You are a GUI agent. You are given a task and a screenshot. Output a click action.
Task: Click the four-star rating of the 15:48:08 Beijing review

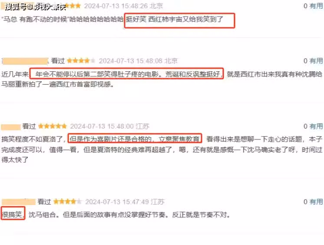(81, 60)
